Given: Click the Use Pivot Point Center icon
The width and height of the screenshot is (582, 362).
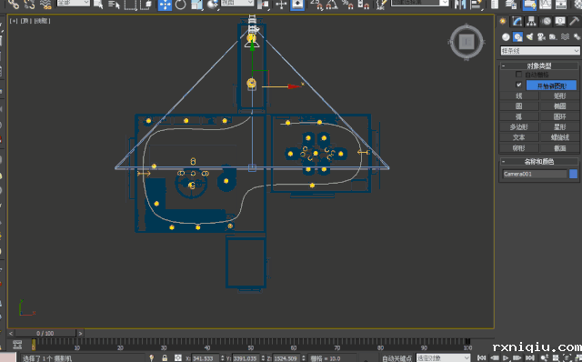Looking at the screenshot, I should pyautogui.click(x=263, y=4).
